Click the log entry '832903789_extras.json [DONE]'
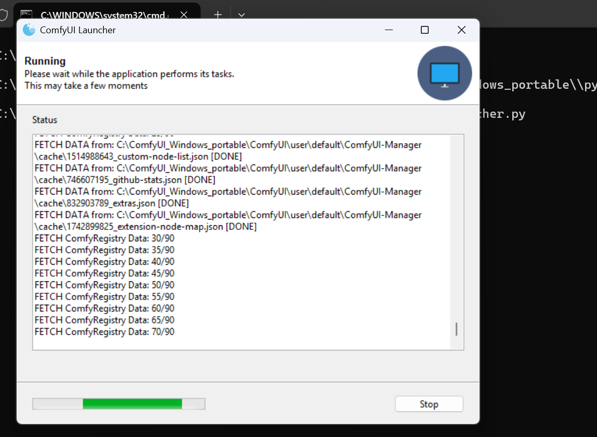Image resolution: width=597 pixels, height=437 pixels. pyautogui.click(x=112, y=203)
